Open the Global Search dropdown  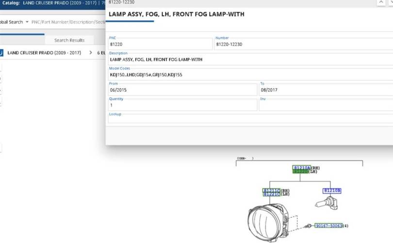(27, 22)
